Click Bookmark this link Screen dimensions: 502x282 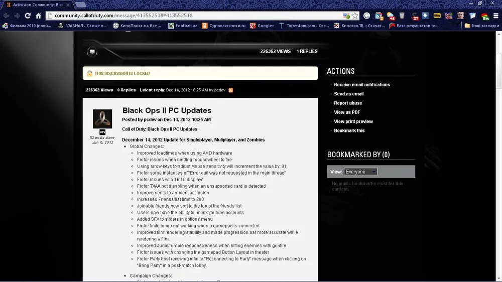349,130
